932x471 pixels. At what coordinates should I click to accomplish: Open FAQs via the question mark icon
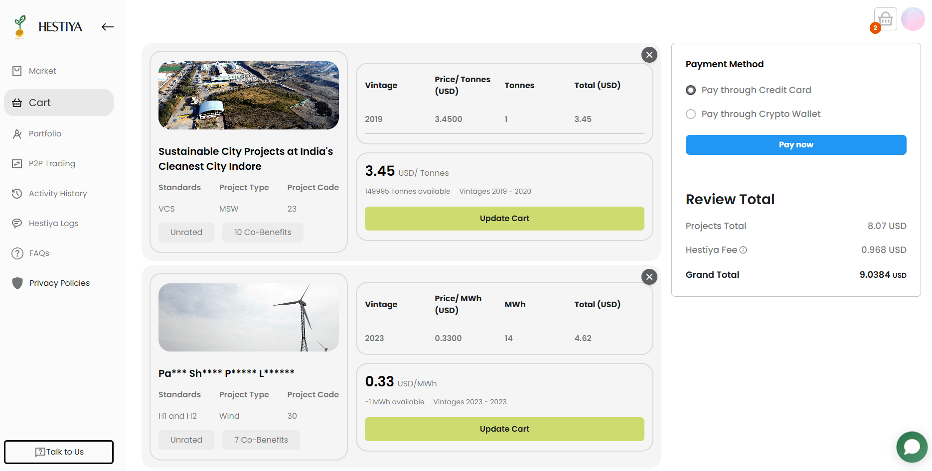point(17,253)
